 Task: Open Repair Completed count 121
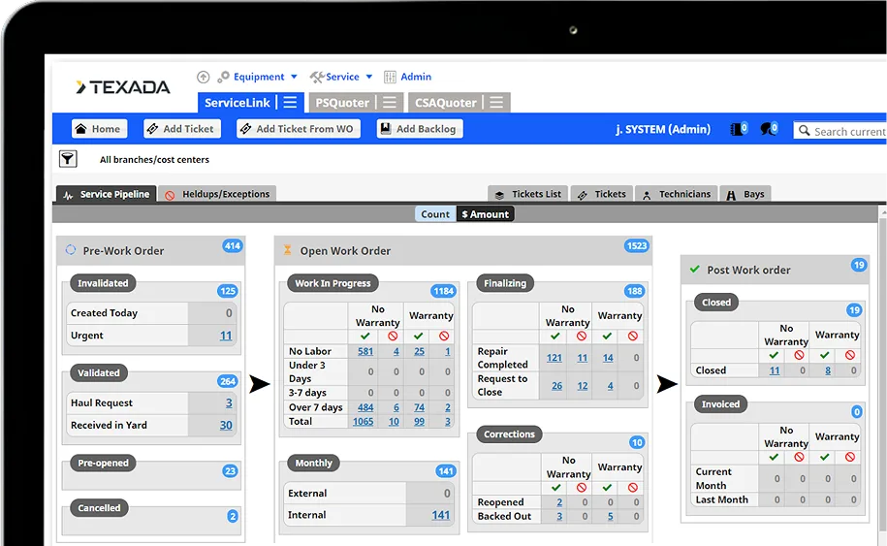pos(554,358)
